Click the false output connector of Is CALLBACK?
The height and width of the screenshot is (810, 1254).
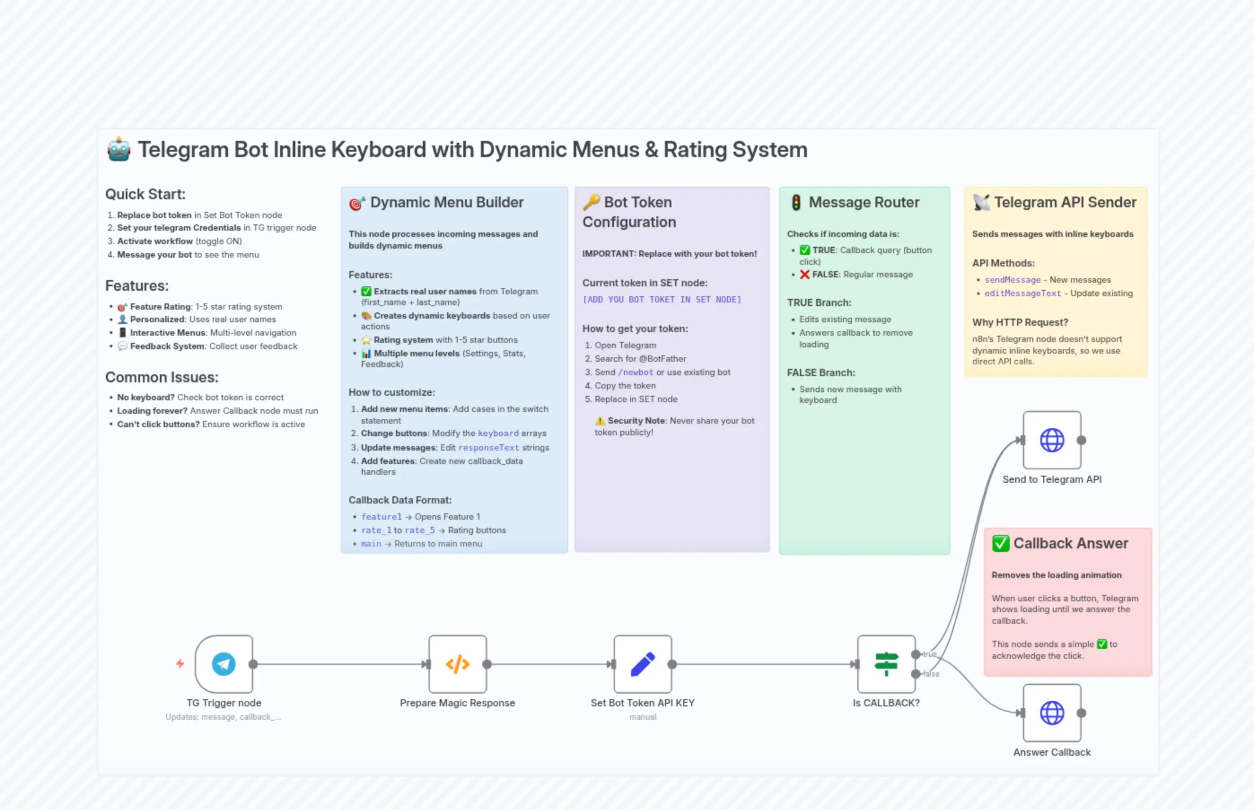916,674
